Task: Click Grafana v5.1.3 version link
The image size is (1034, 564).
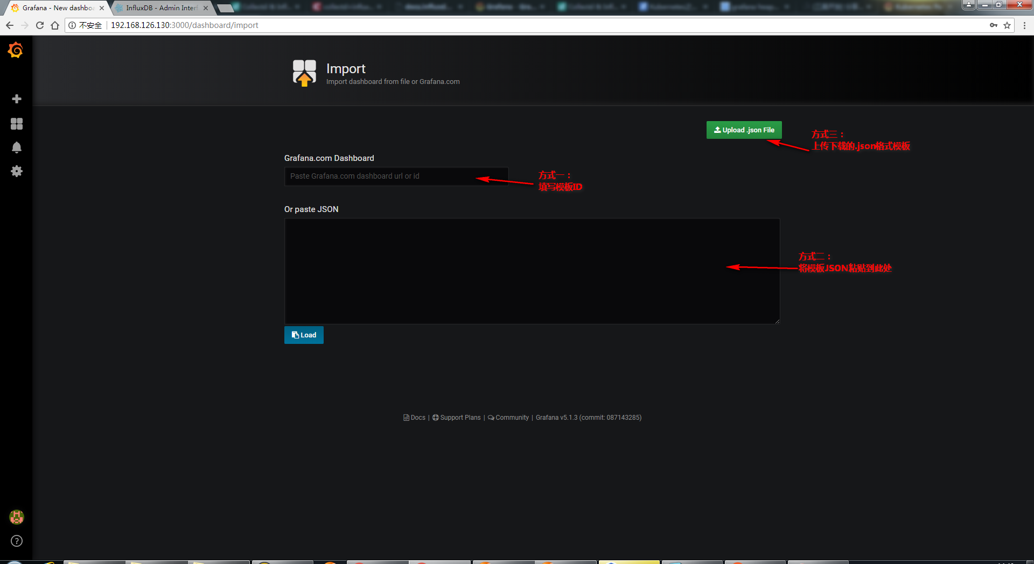Action: pos(589,418)
